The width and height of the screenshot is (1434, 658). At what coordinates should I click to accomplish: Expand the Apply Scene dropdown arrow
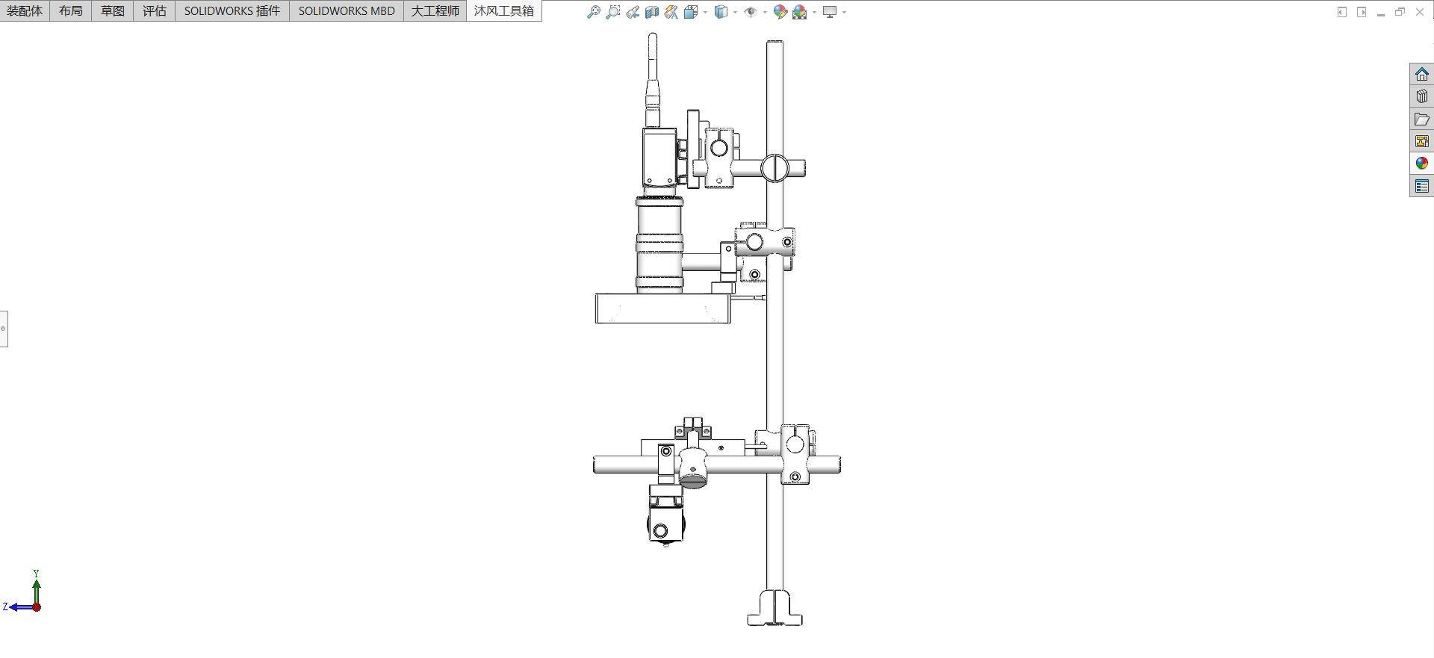pyautogui.click(x=814, y=12)
